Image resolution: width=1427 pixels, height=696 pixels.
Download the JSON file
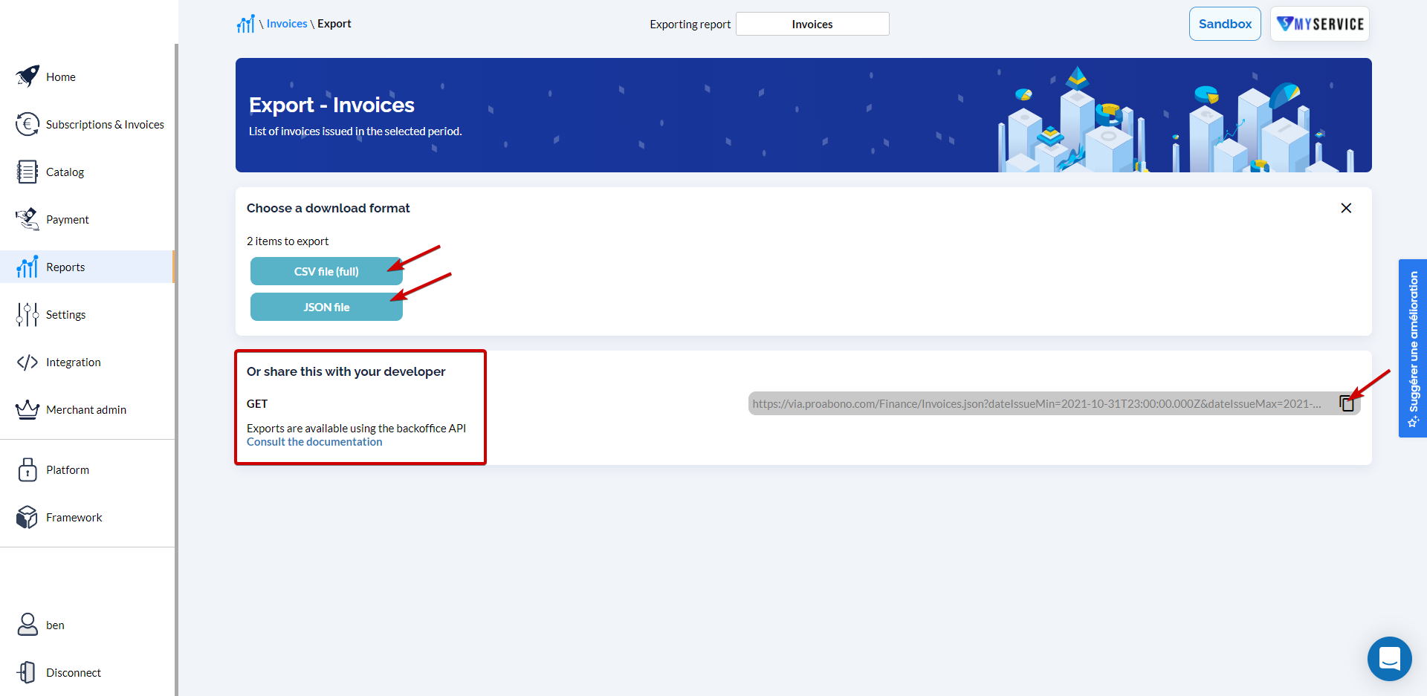pyautogui.click(x=326, y=307)
